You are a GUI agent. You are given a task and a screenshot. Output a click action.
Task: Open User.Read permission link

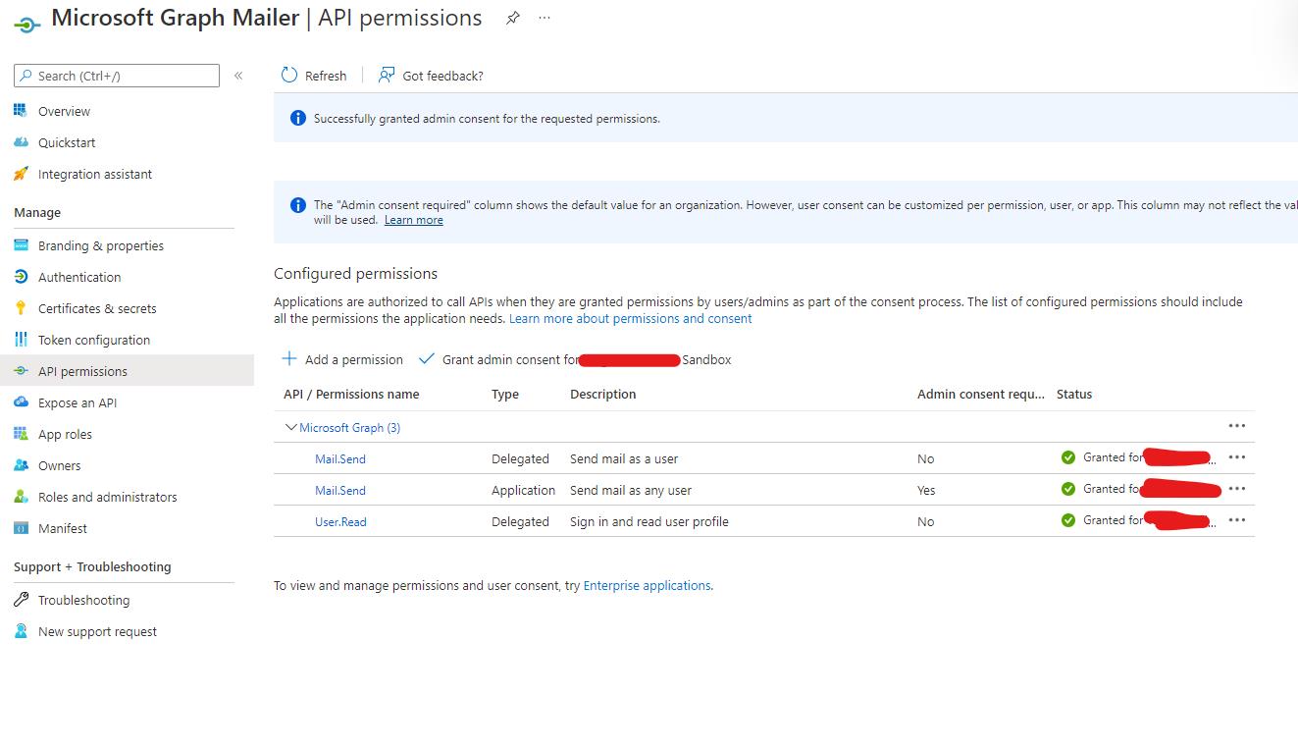pyautogui.click(x=340, y=521)
